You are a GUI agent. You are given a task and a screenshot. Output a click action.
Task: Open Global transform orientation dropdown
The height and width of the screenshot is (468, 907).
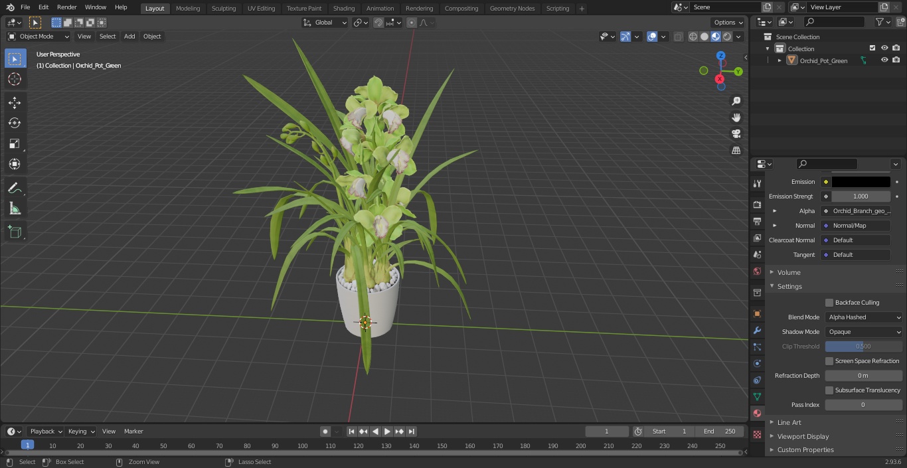(325, 23)
